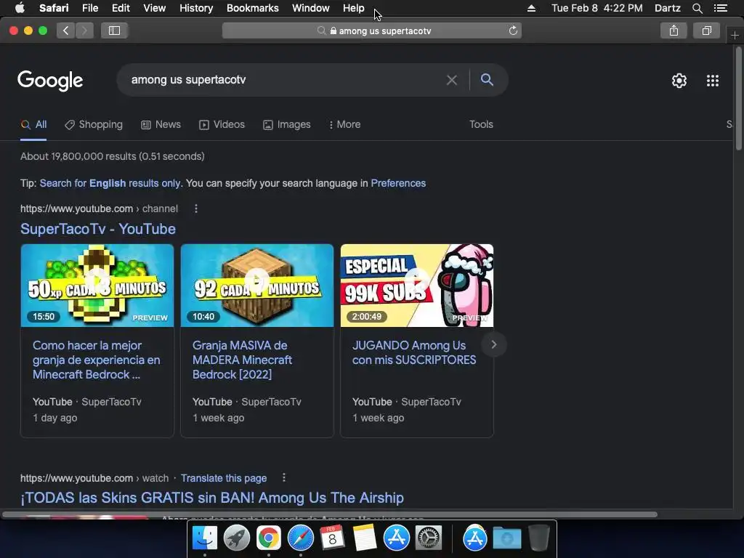Open the TODAS las Skins GRATIS result

[212, 498]
